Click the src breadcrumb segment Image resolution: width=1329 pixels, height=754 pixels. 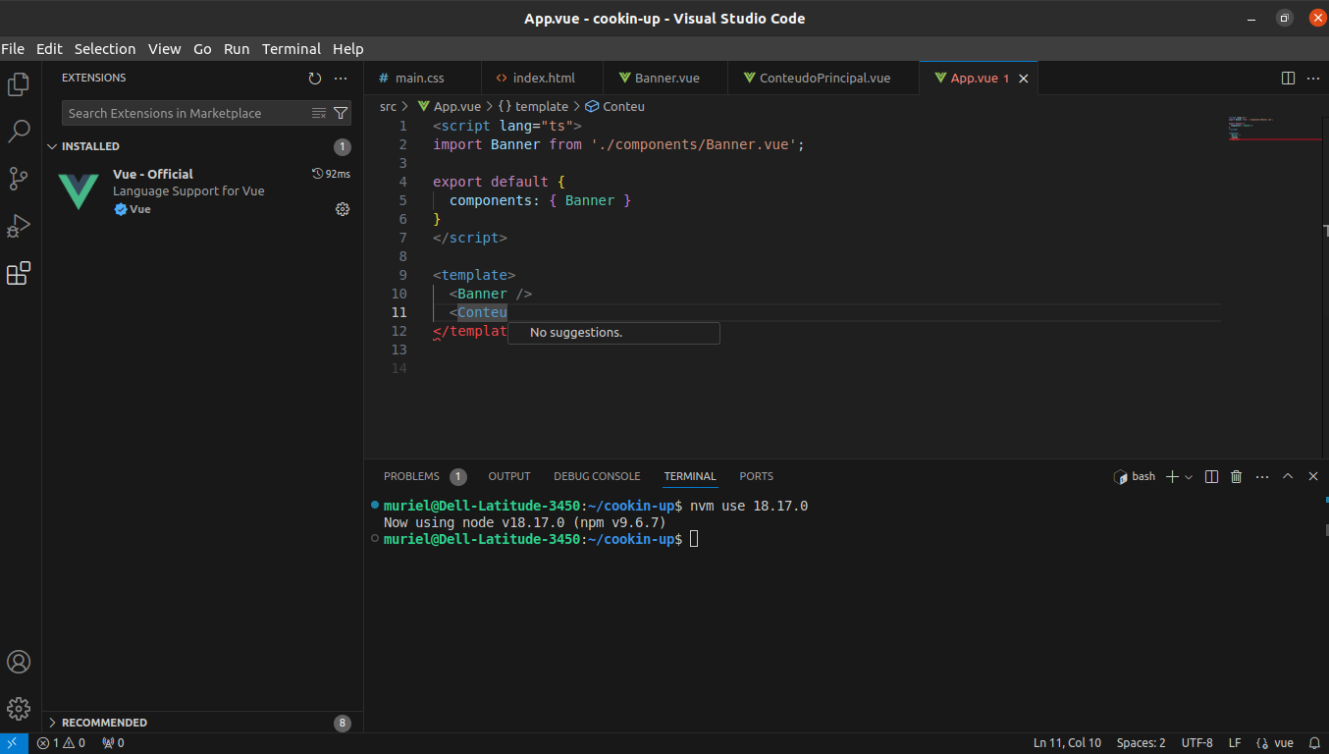click(x=388, y=106)
